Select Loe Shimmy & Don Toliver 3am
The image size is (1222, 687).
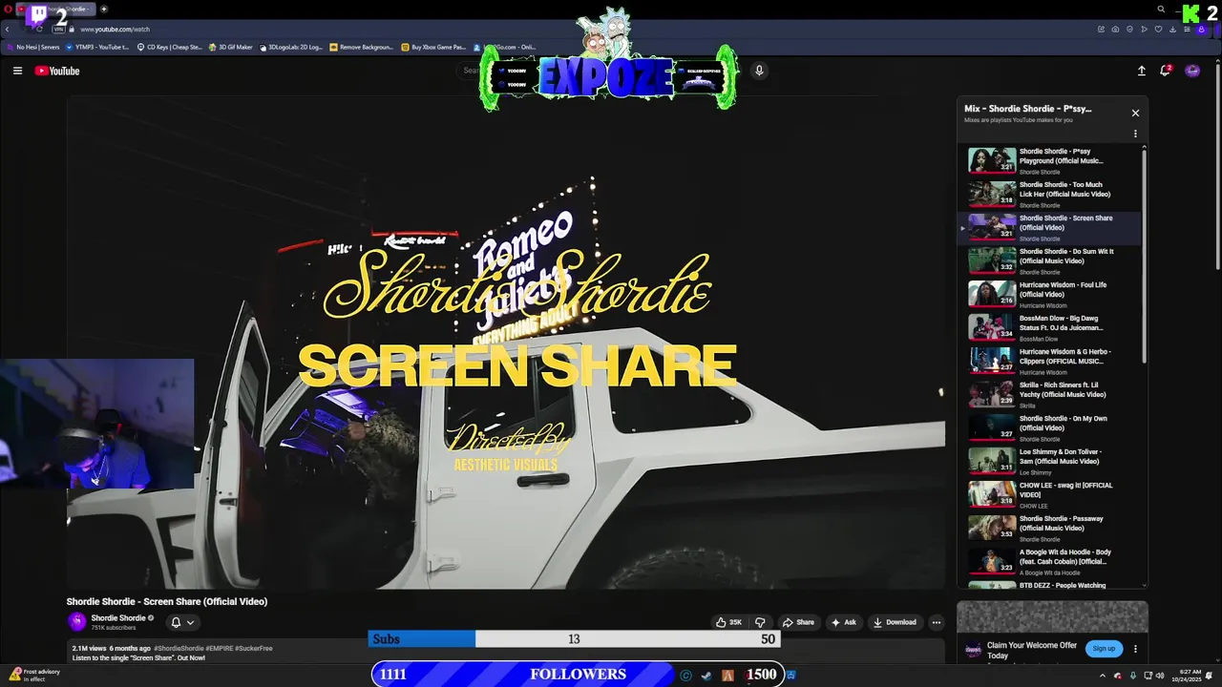(1050, 461)
